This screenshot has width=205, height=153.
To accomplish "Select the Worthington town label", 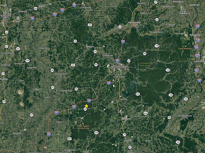I will [x=61, y=74].
